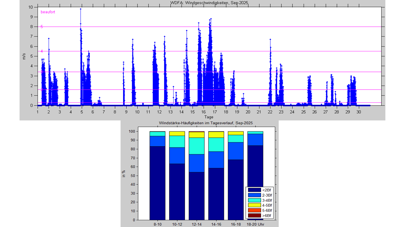Click day 22 tick label on Tage axis
The width and height of the screenshot is (404, 227).
pyautogui.click(x=270, y=112)
